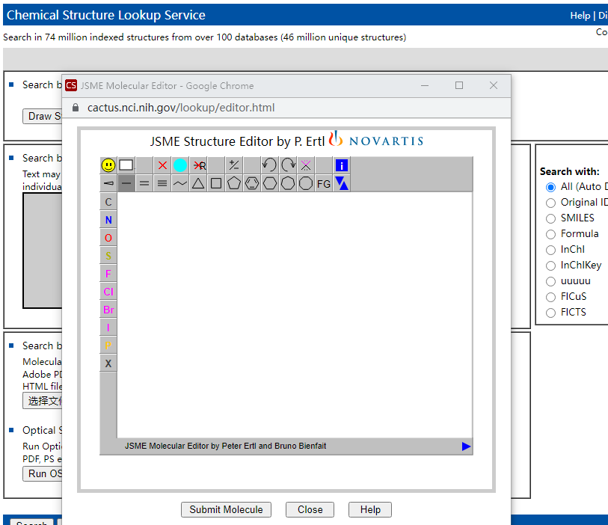Click the cyan circle atom-marking tool
This screenshot has width=608, height=525.
[180, 165]
